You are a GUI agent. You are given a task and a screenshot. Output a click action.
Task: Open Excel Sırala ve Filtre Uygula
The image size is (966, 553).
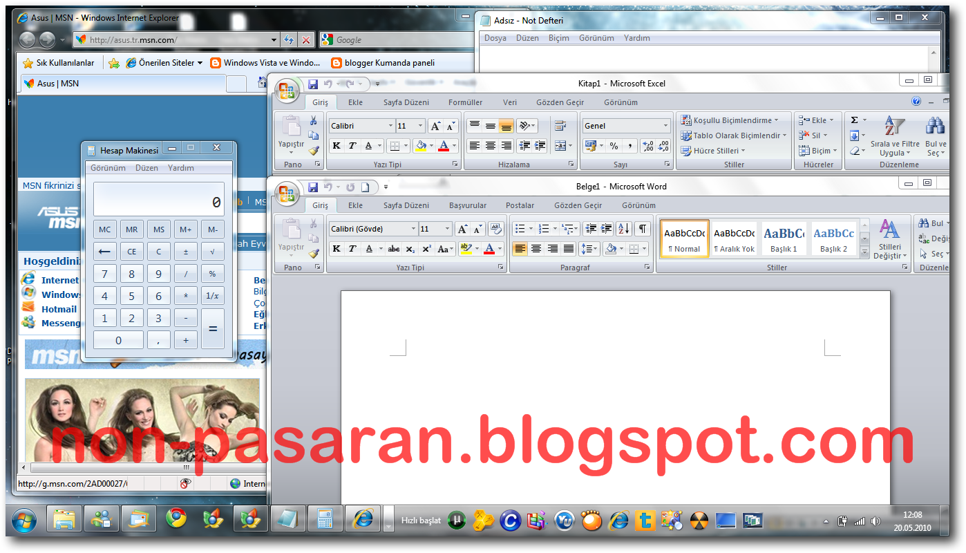895,136
